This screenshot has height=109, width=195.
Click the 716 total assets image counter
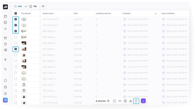[33, 6]
